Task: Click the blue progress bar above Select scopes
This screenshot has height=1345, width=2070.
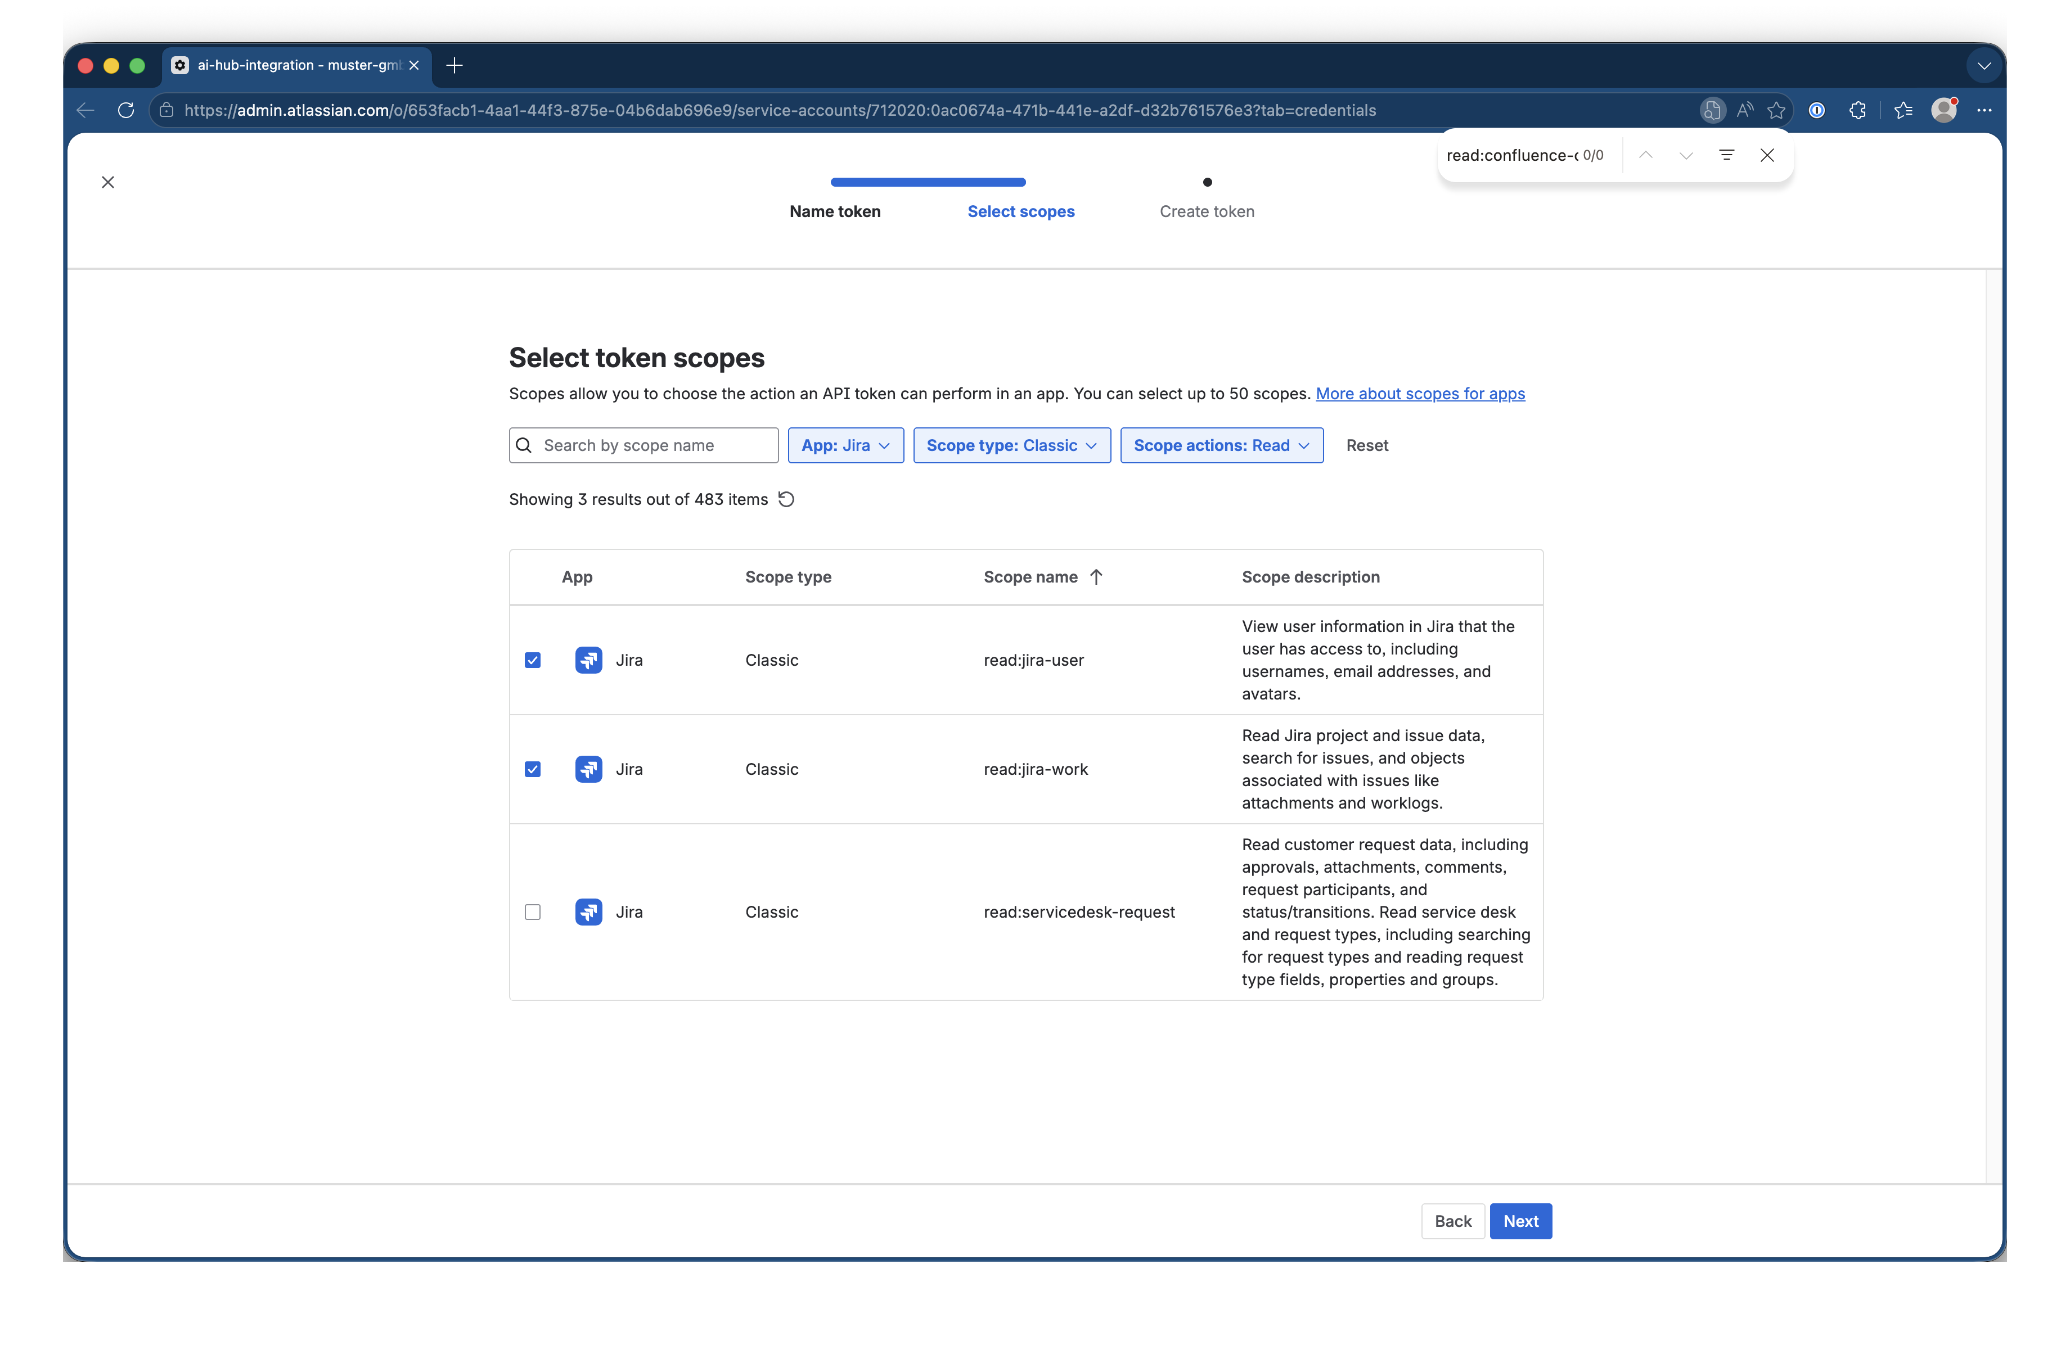Action: pos(928,182)
